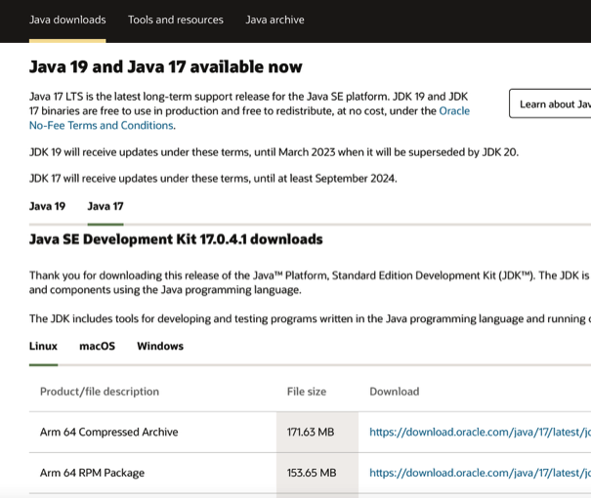Switch to the Java 19 tab
This screenshot has width=591, height=498.
point(47,206)
